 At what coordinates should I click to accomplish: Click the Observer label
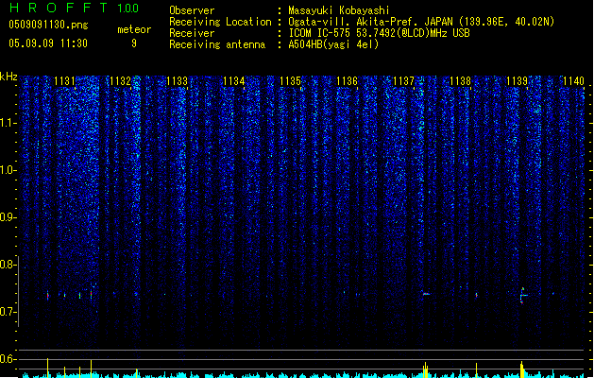[192, 10]
